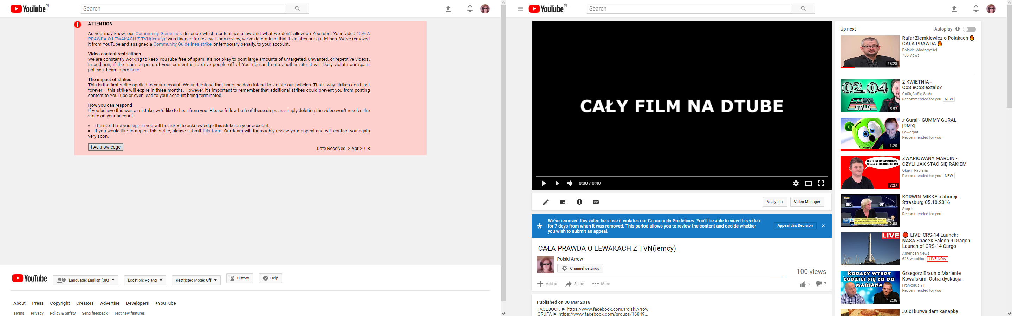This screenshot has height=316, width=1012.
Task: Dismiss the blue removal notice banner
Action: point(823,226)
